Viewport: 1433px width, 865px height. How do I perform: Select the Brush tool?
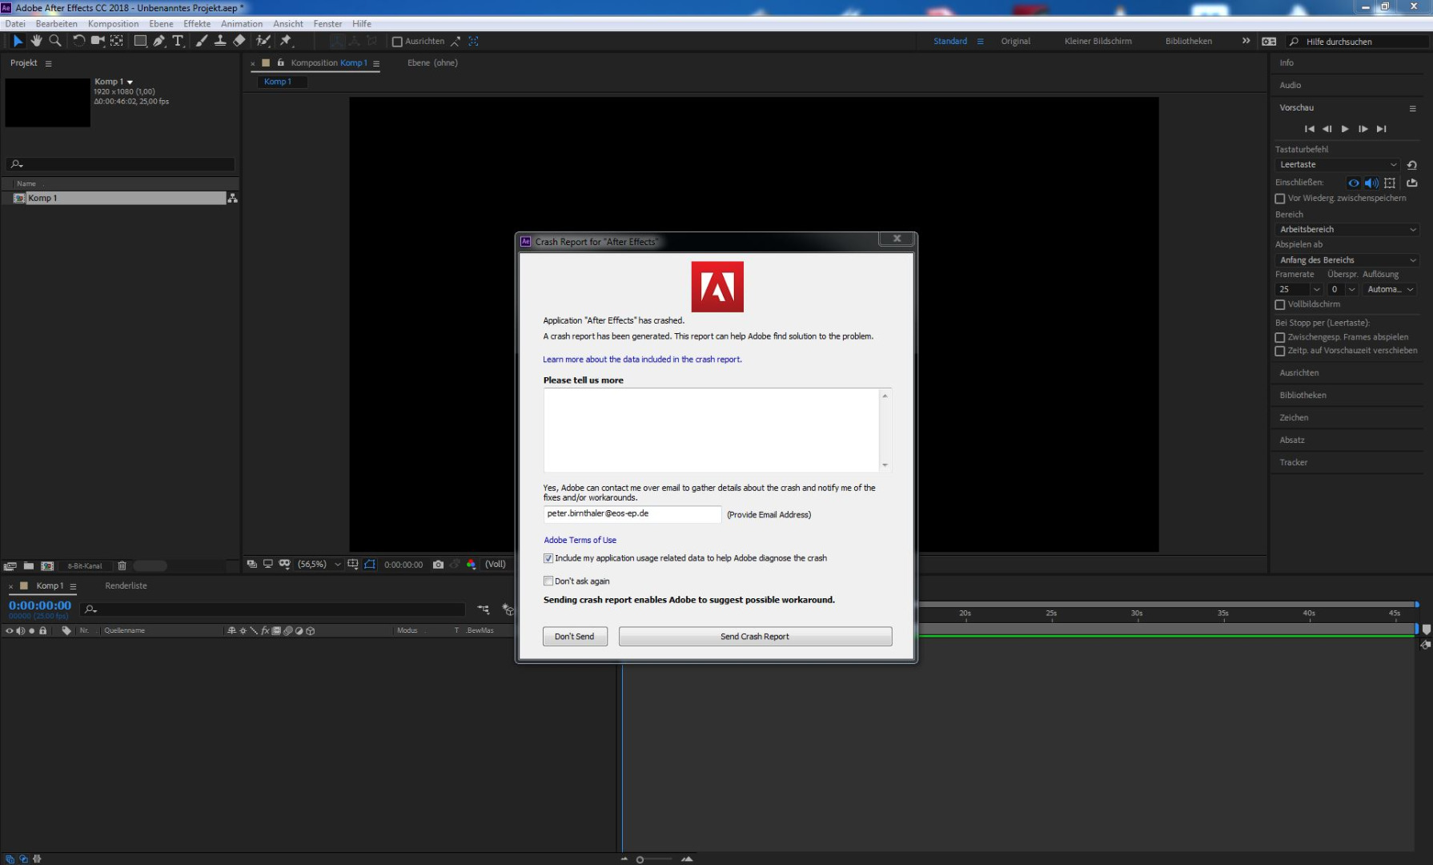pos(202,41)
